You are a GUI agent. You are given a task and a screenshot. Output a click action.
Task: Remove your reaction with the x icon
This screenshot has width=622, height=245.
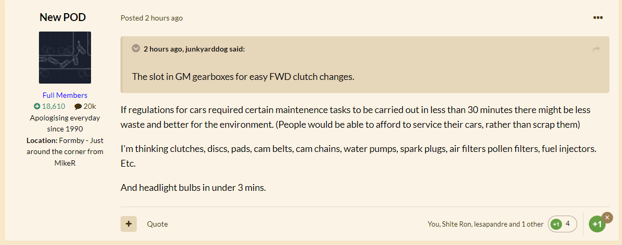[x=607, y=217]
